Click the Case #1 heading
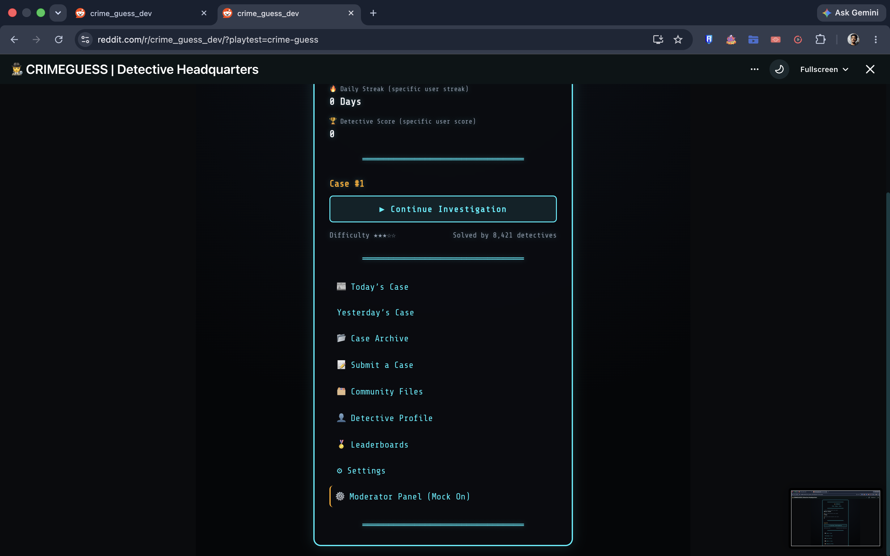The width and height of the screenshot is (890, 556). pyautogui.click(x=346, y=183)
